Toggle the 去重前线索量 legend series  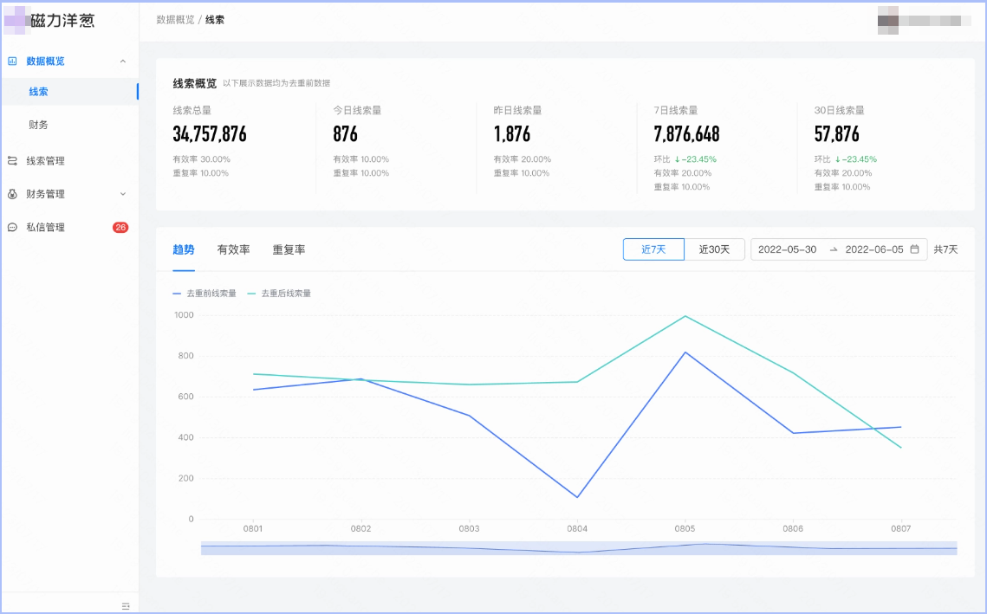[205, 294]
